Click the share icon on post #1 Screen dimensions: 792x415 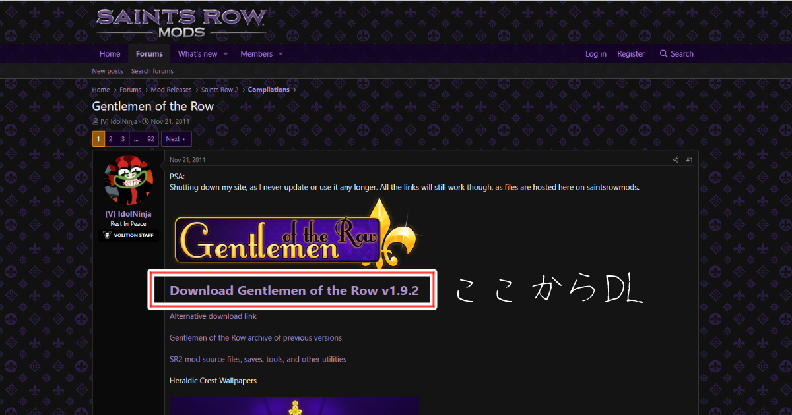(676, 160)
